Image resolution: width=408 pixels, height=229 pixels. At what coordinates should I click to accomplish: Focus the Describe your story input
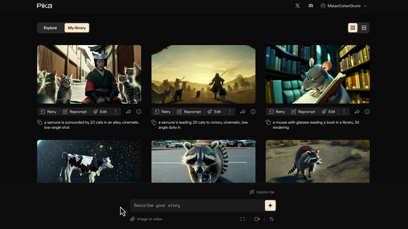197,205
